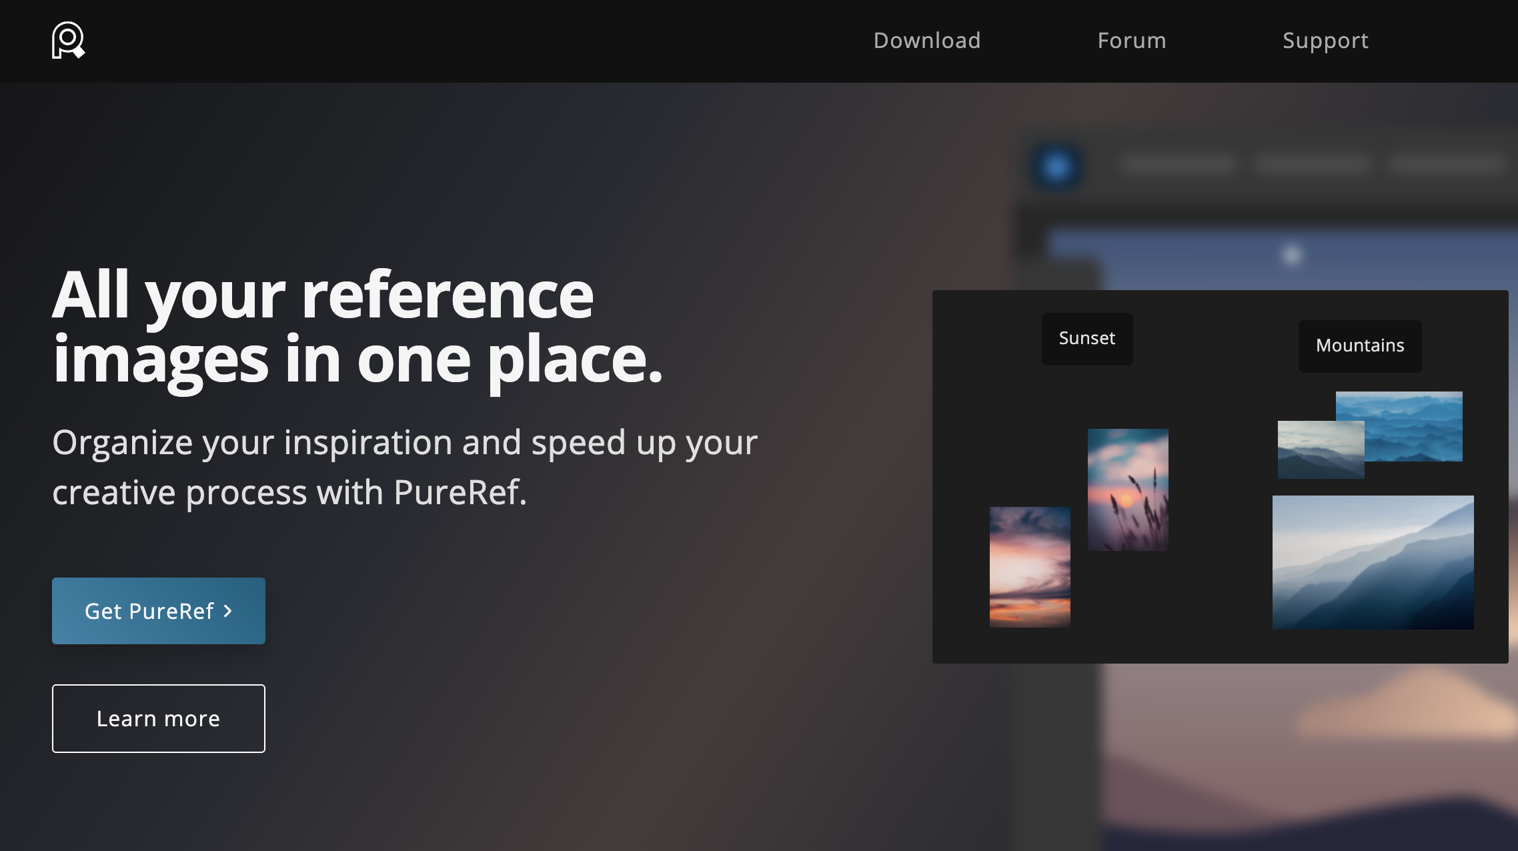1518x851 pixels.
Task: Click the Learn more button
Action: pyautogui.click(x=158, y=718)
